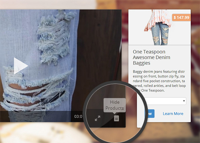Click the fullscreen arrows icon
Image resolution: width=200 pixels, height=143 pixels.
point(98,118)
